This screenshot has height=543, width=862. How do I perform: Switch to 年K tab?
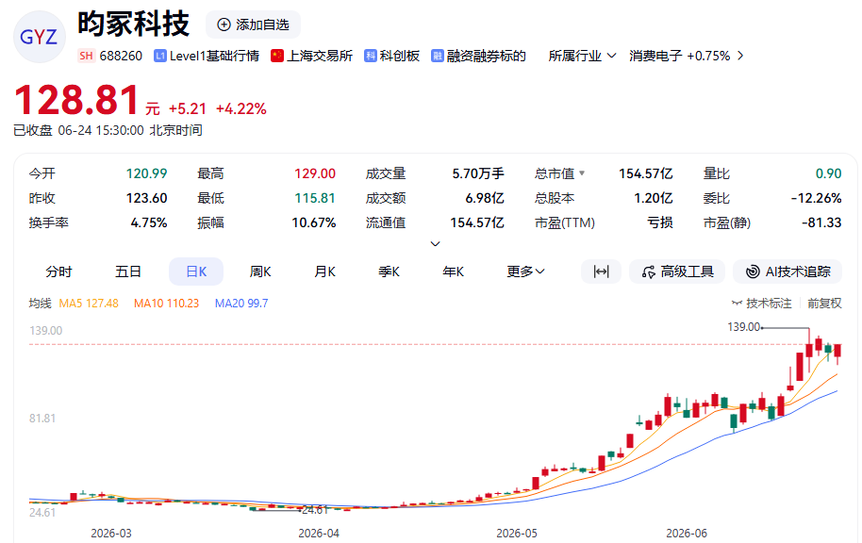point(454,271)
